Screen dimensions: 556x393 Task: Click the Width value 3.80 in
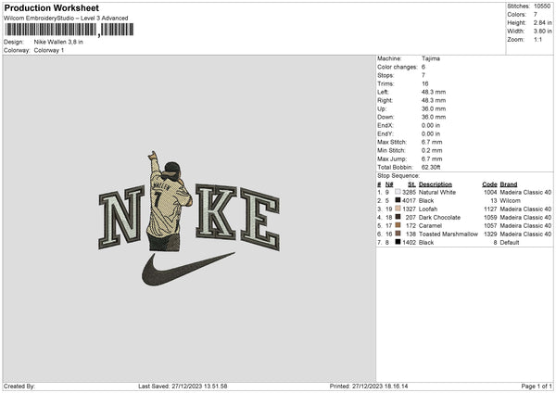click(x=542, y=32)
